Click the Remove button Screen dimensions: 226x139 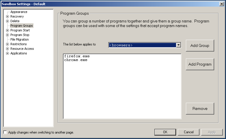click(x=200, y=108)
